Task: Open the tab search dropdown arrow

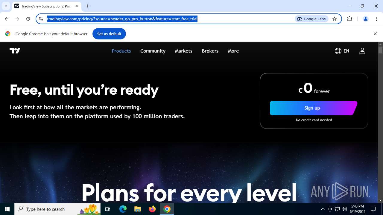Action: tap(6, 6)
